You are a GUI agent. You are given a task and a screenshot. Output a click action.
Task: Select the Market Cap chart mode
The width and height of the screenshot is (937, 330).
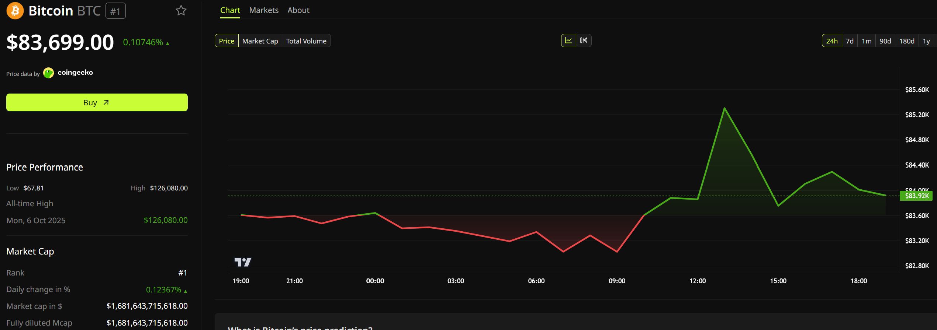pyautogui.click(x=260, y=41)
